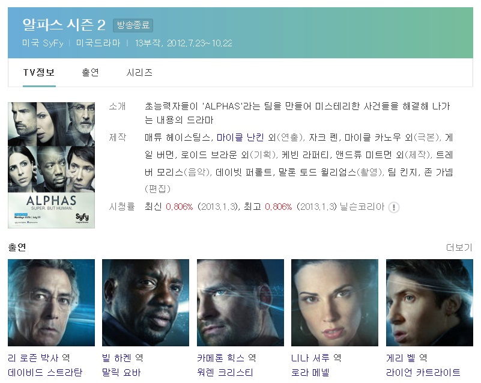The height and width of the screenshot is (383, 481).
Task: Click the 방송종료 status badge
Action: pos(133,25)
